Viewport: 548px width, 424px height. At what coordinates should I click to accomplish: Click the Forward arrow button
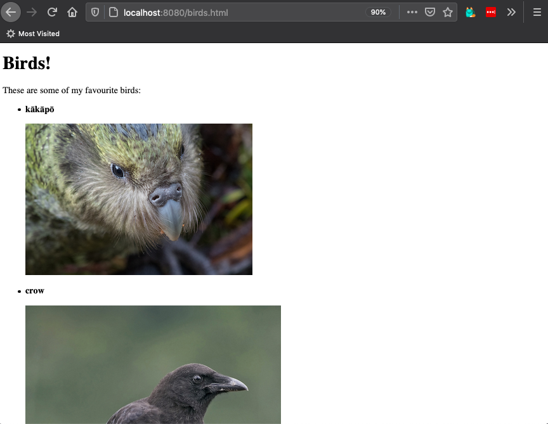[x=32, y=12]
